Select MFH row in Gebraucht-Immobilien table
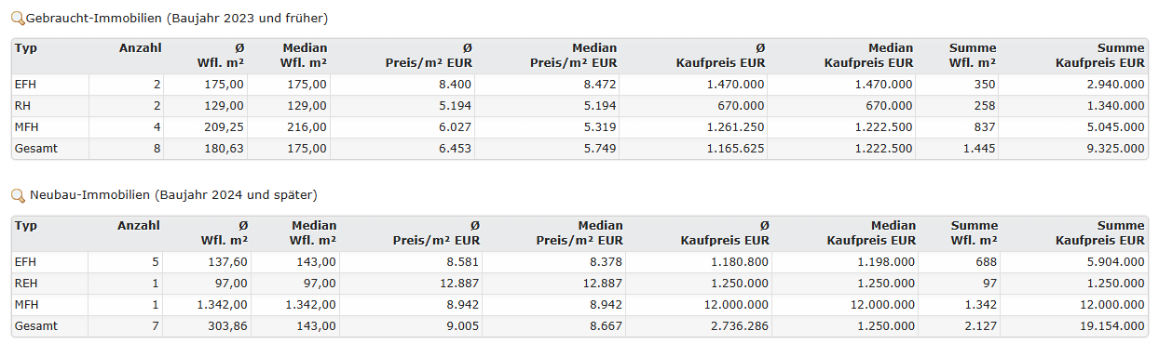 click(579, 127)
